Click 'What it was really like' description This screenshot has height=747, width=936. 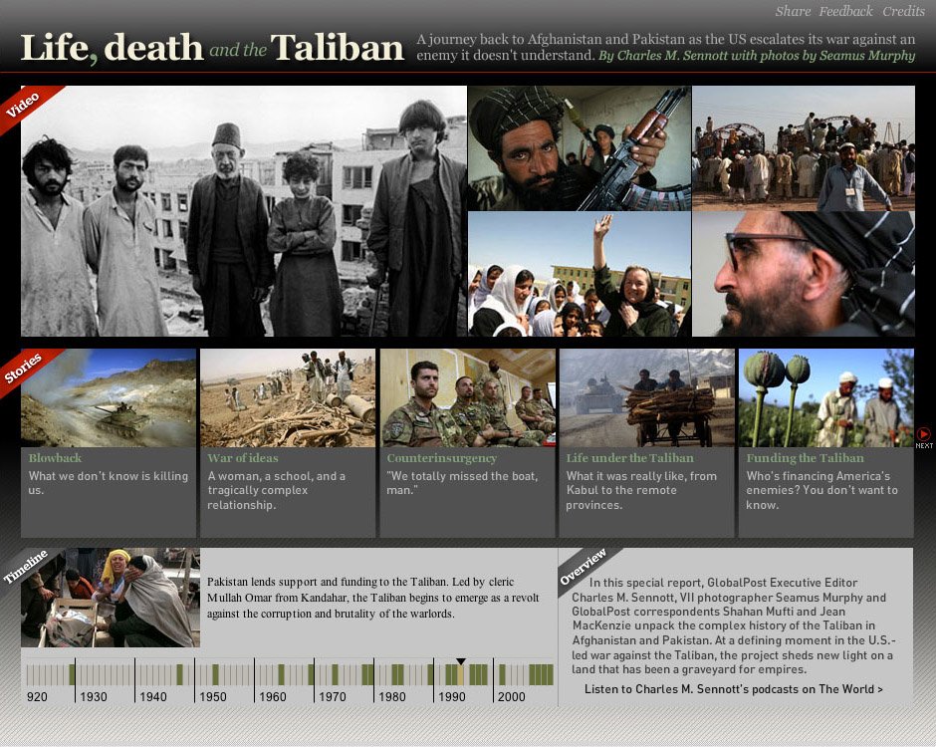click(x=641, y=490)
